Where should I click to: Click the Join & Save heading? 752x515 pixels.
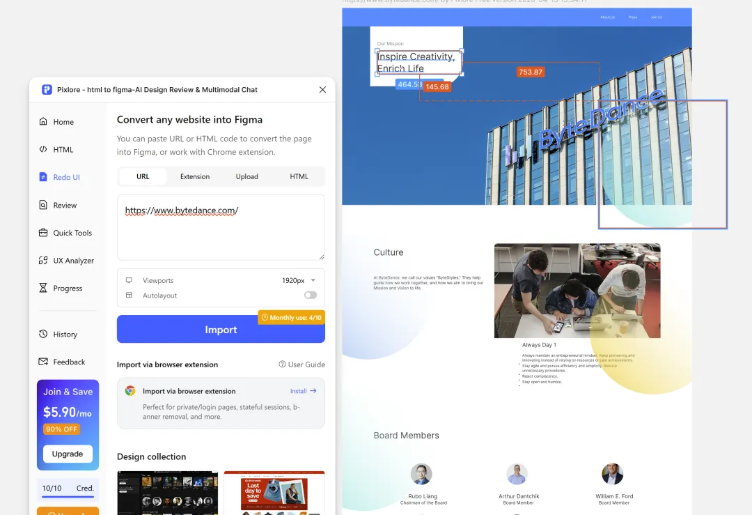68,392
